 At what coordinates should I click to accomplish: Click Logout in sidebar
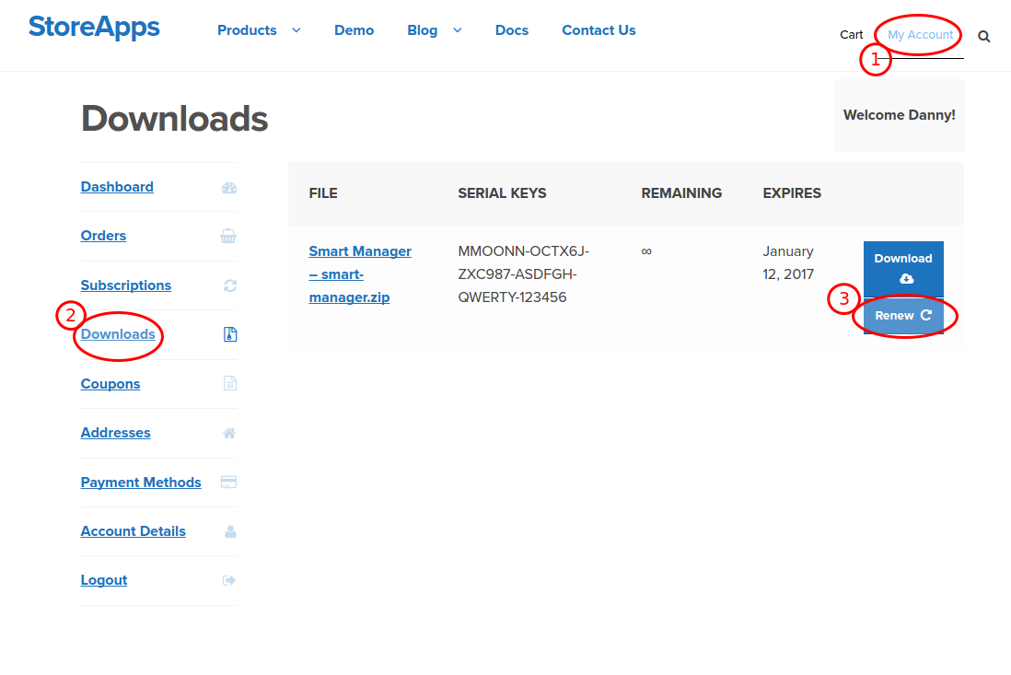(x=104, y=581)
